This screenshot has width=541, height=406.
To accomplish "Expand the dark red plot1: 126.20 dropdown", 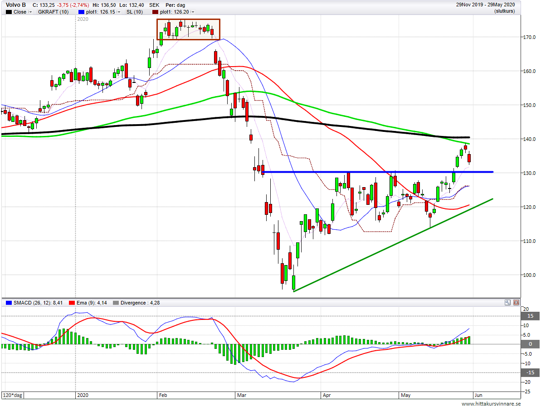I will (193, 12).
